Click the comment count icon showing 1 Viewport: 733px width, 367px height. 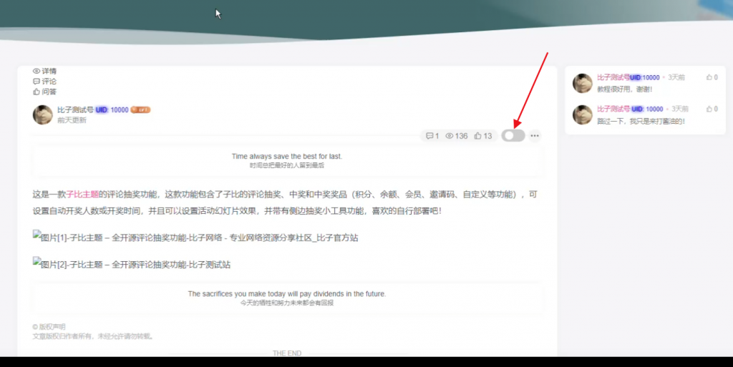tap(432, 136)
